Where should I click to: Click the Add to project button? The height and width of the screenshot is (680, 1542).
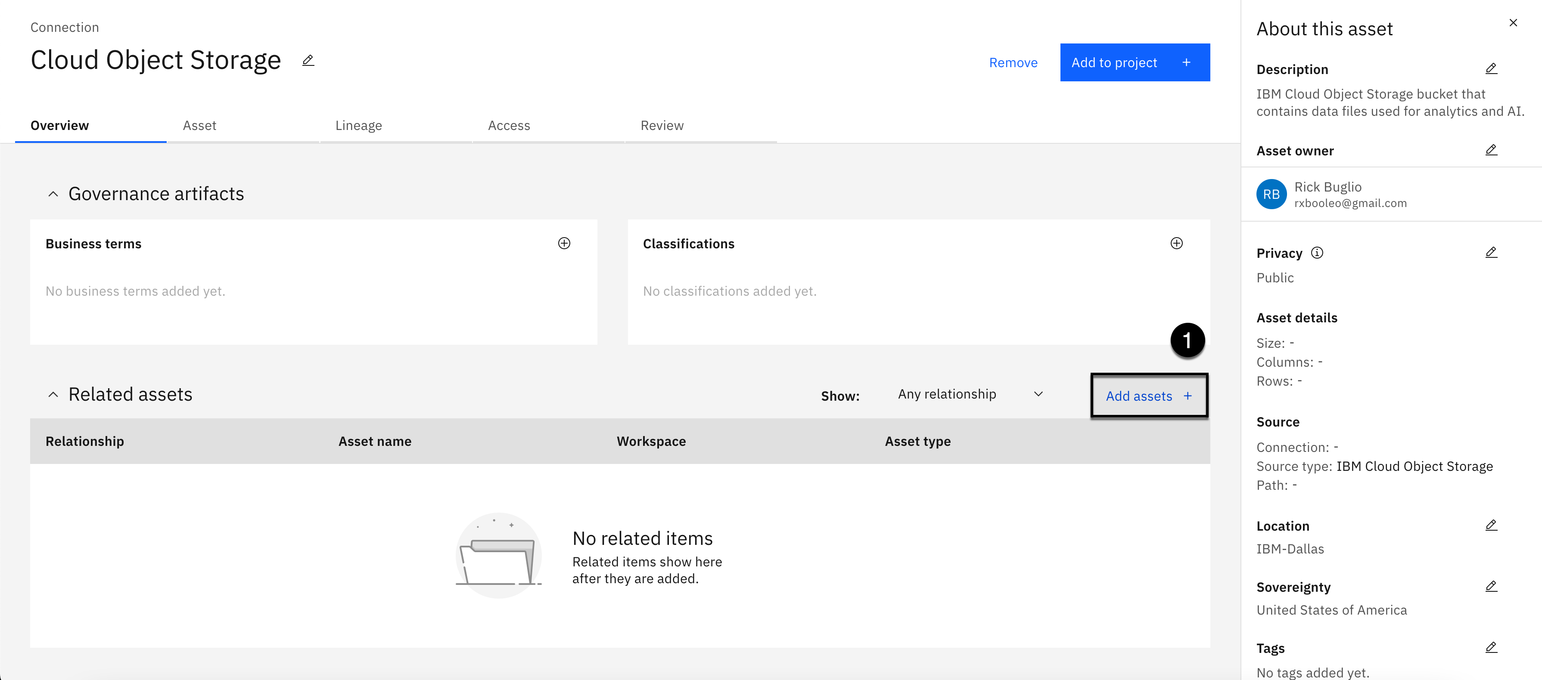1135,63
